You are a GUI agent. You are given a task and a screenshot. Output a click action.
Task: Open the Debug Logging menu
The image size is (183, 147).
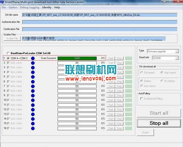tap(30, 7)
